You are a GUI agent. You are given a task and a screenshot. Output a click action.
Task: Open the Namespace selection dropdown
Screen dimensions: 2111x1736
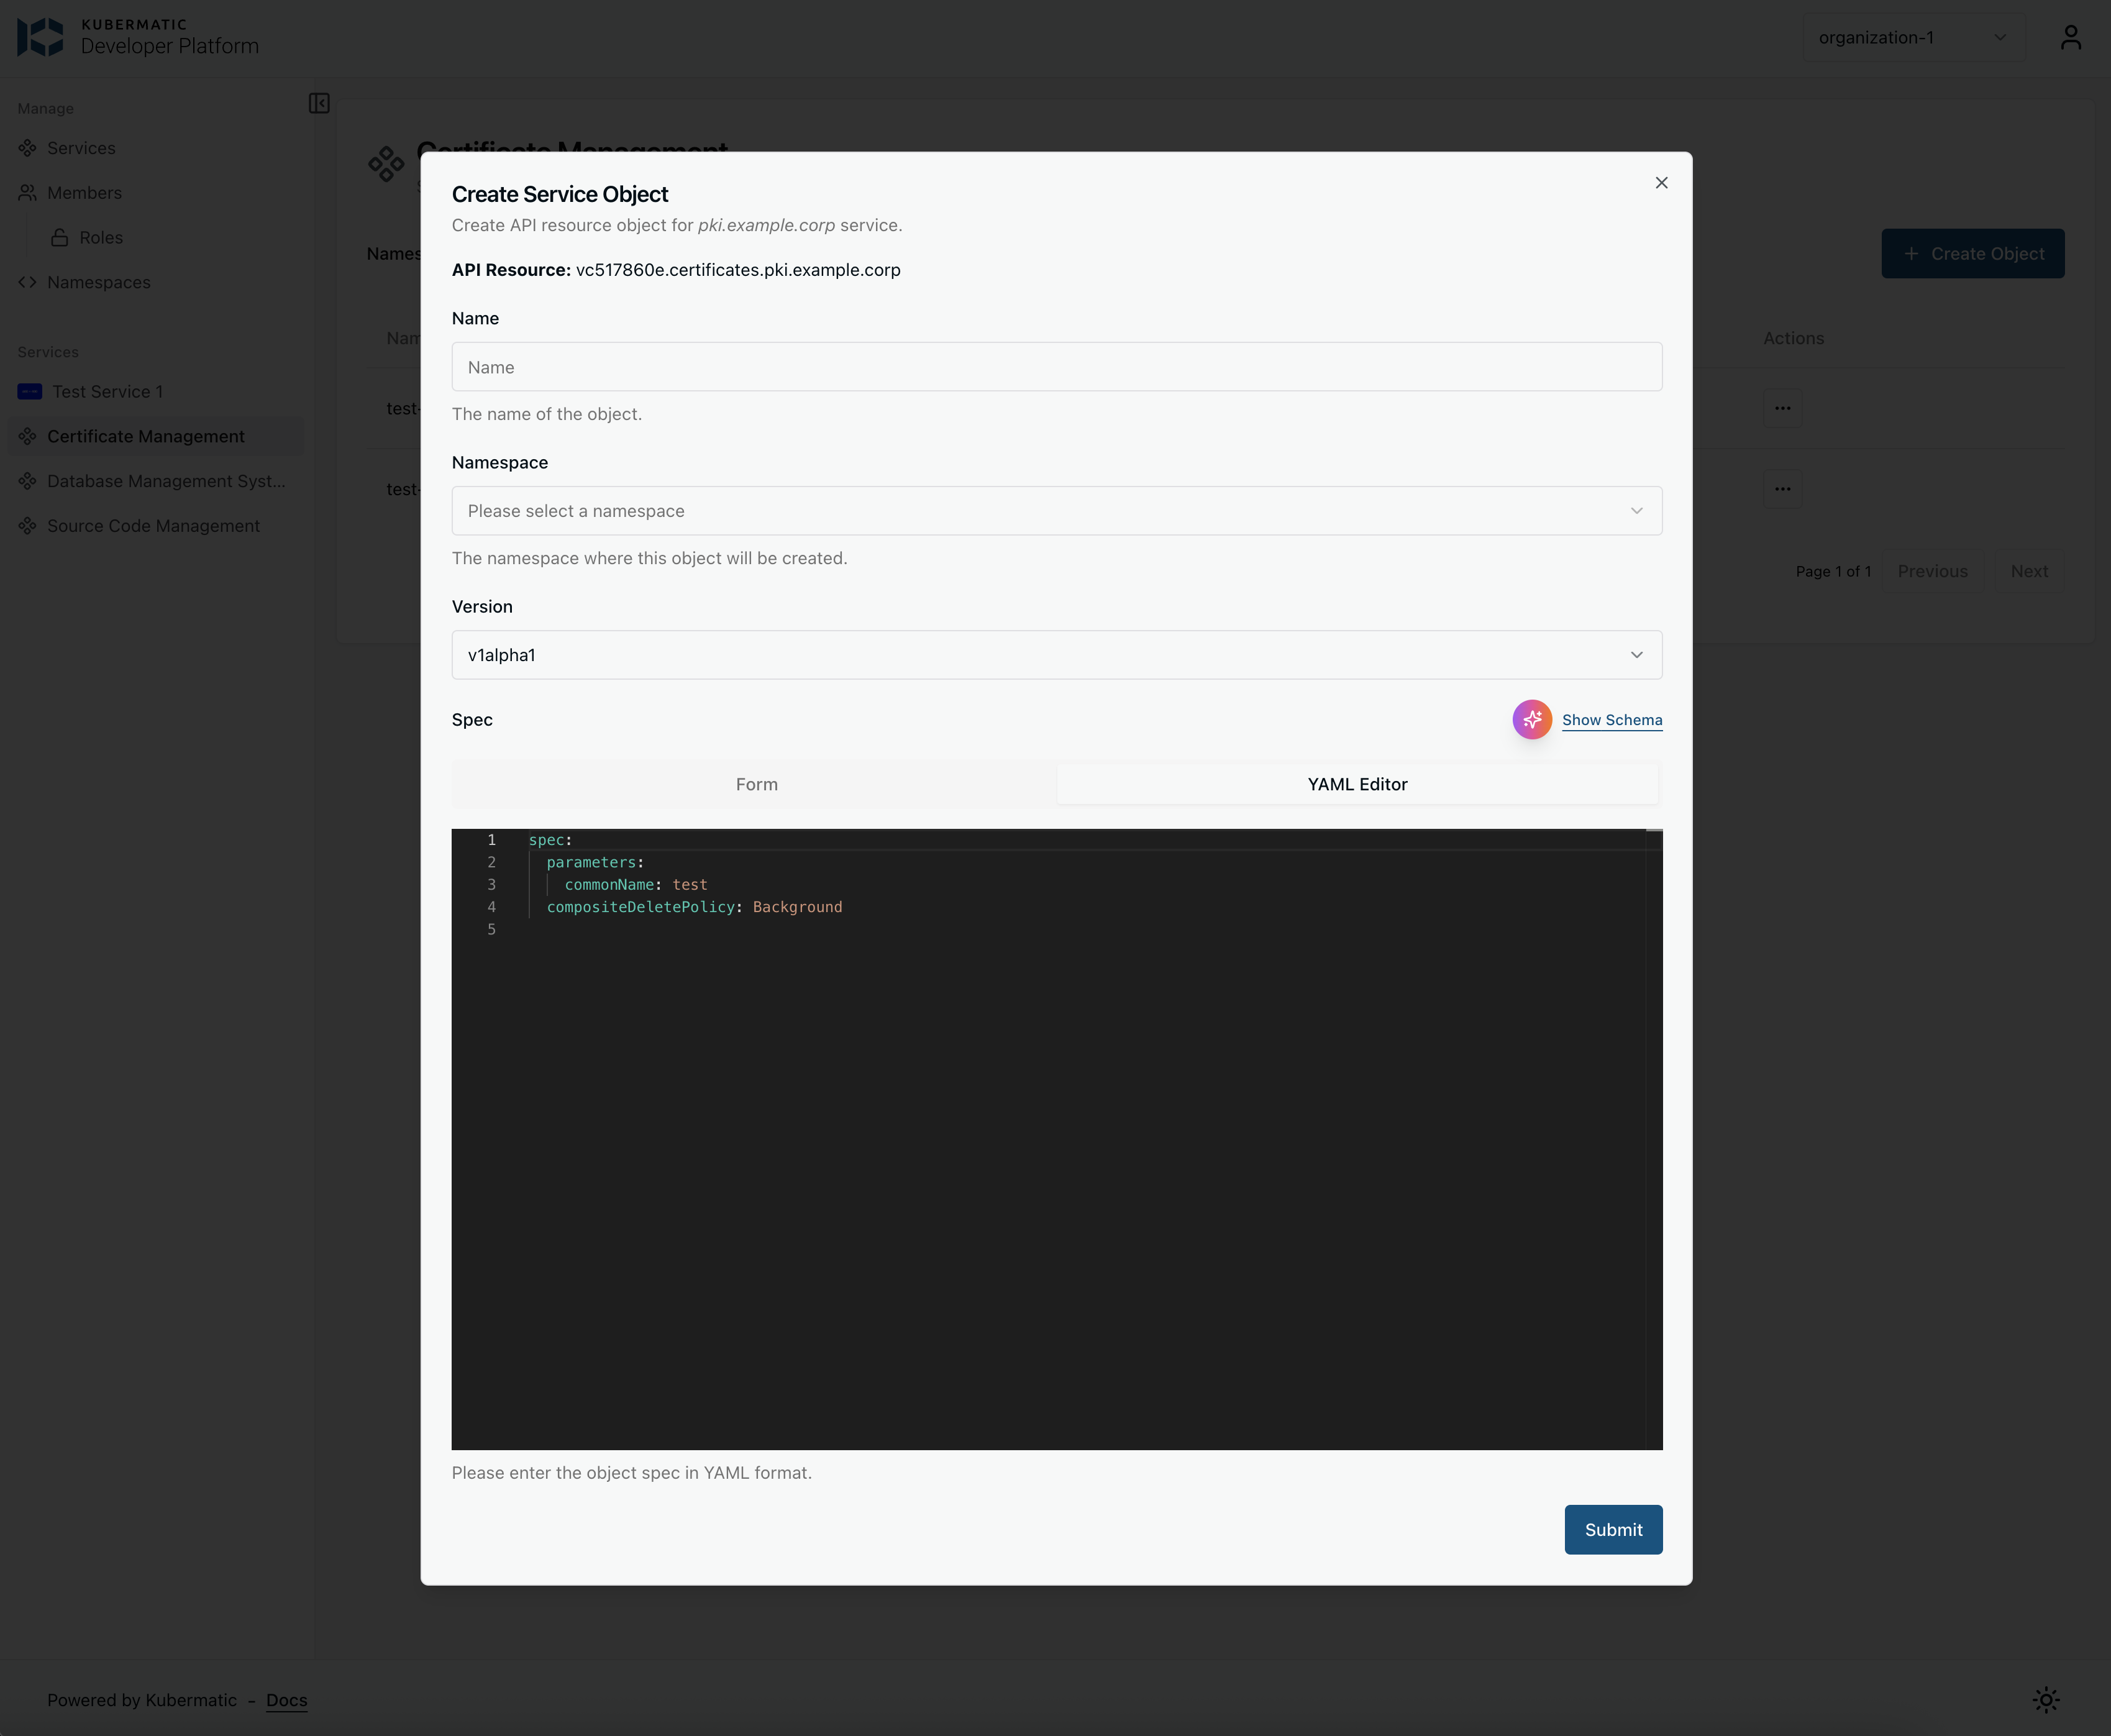1056,510
